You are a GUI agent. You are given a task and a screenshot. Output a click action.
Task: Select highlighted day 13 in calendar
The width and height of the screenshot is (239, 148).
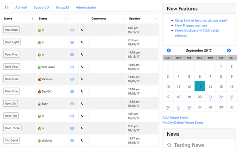point(200,86)
